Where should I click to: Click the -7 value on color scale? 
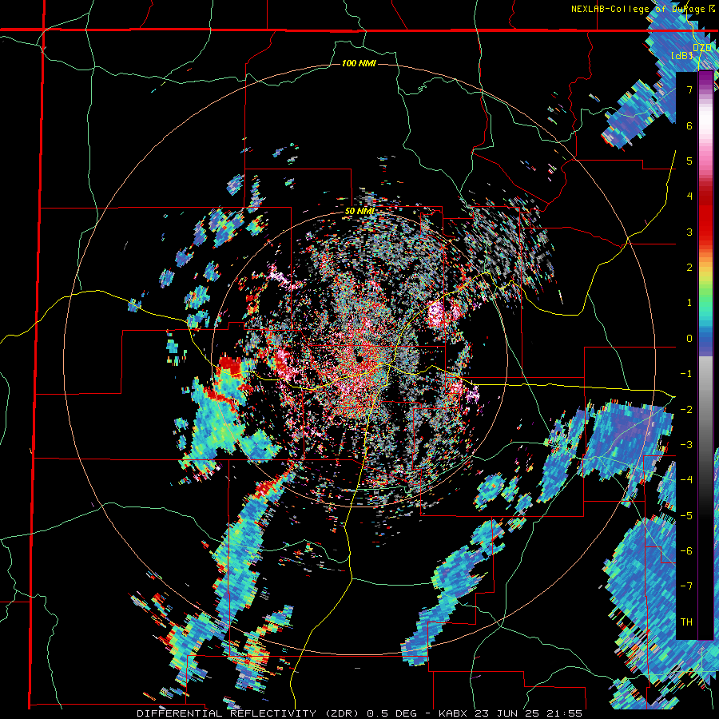pyautogui.click(x=686, y=586)
